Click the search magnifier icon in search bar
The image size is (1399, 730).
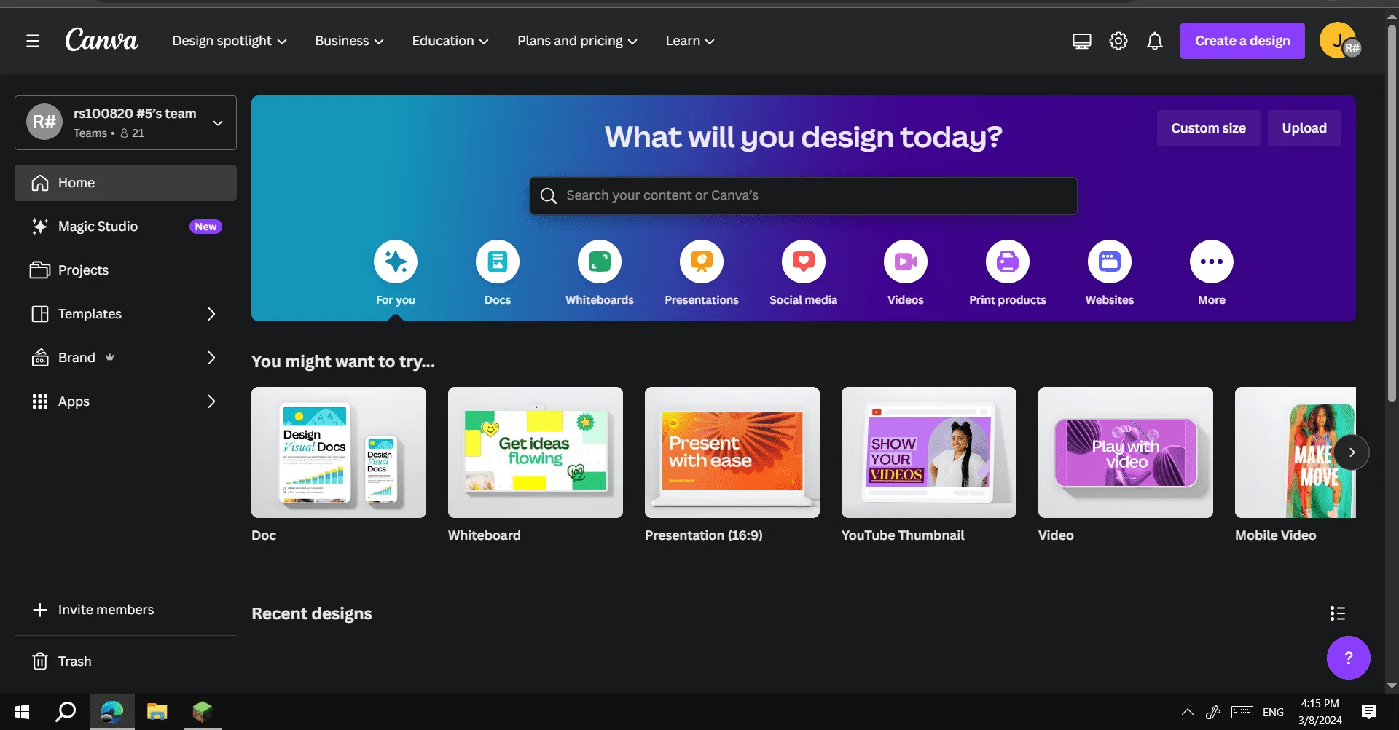(549, 195)
